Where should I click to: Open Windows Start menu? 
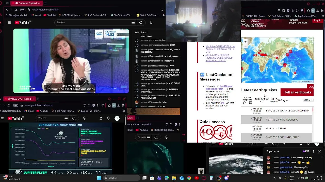coord(99,178)
